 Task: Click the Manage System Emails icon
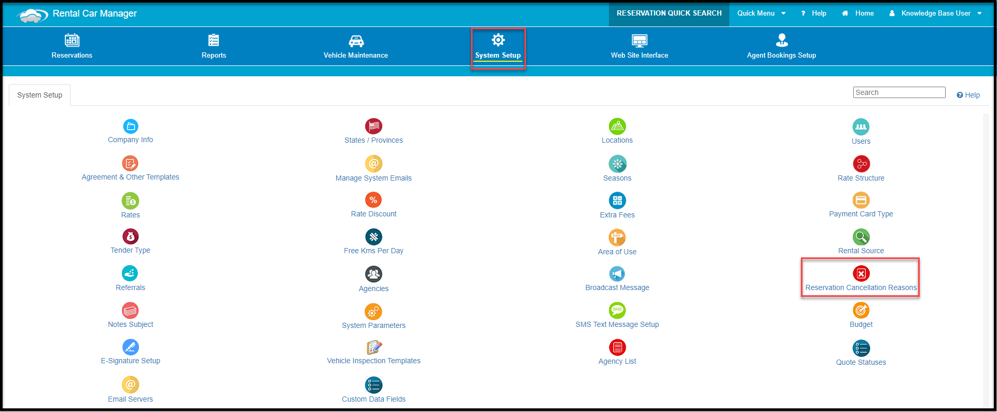373,163
